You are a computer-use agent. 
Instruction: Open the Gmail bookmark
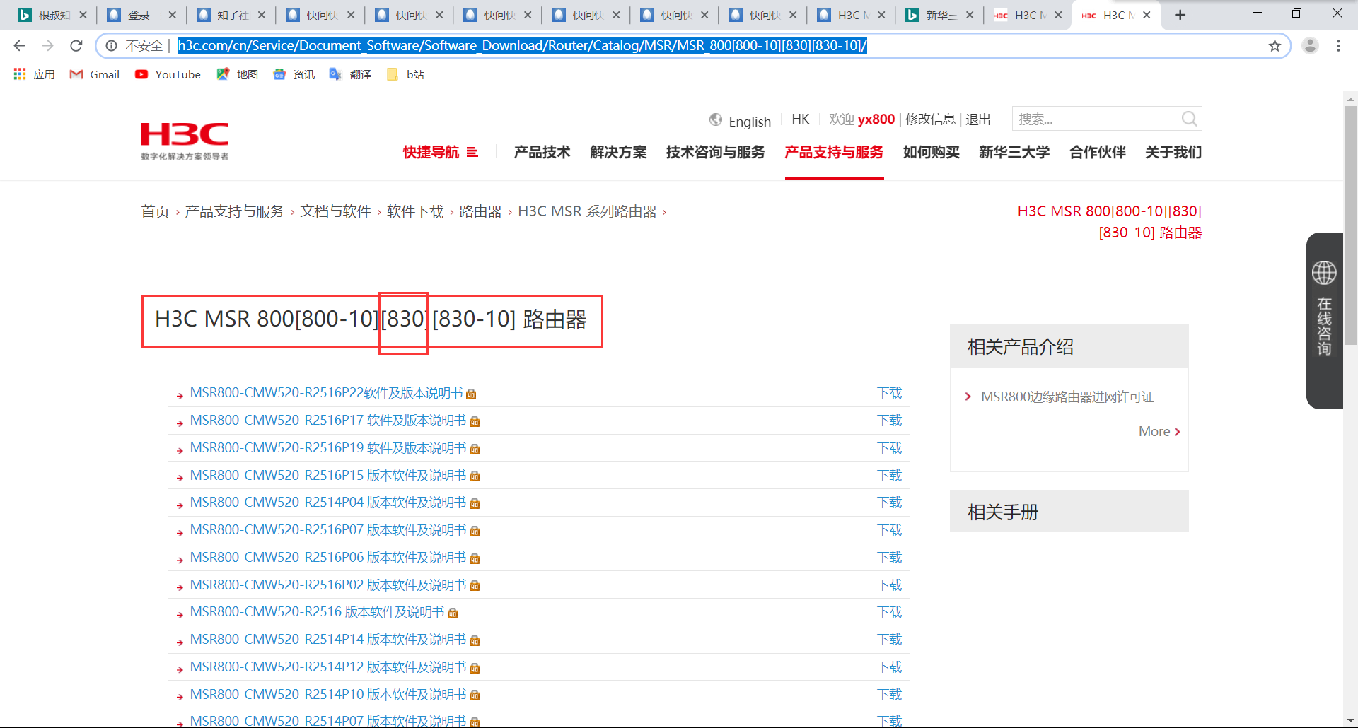coord(94,74)
